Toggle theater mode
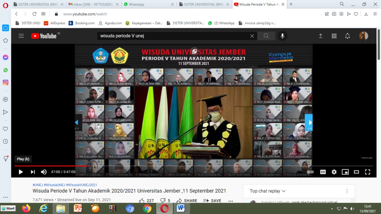 [x=356, y=172]
